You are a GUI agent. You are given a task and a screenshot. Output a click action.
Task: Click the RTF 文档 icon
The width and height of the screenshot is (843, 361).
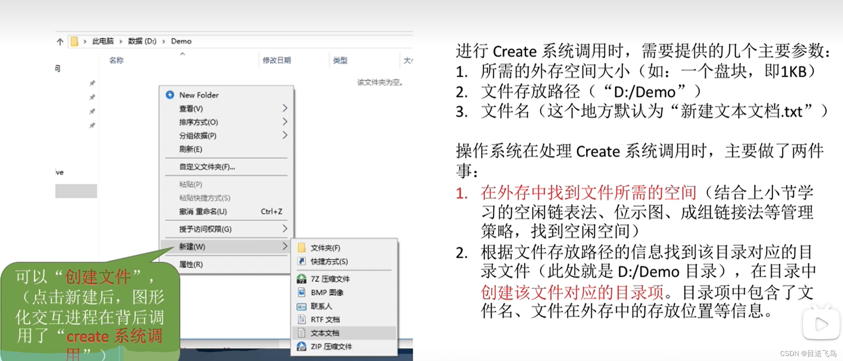(301, 319)
